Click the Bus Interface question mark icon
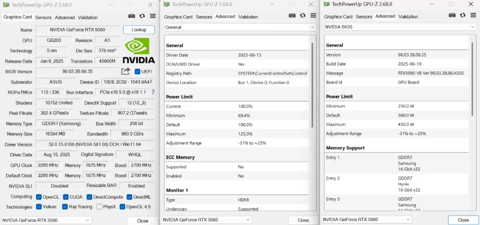Screen dimensions: 480x225 coord(153,92)
